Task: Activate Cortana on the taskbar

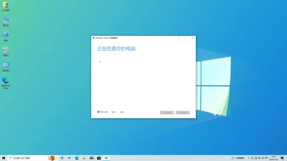Action: [x=62, y=158]
